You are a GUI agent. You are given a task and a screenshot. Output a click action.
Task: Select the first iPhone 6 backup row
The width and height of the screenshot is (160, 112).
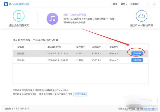pyautogui.click(x=81, y=53)
